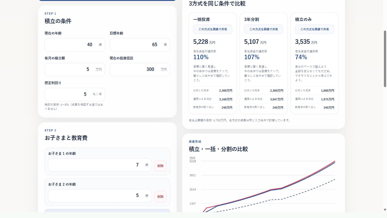The height and width of the screenshot is (218, 387).
Task: Click the 積立の条件 heading
Action: [58, 21]
